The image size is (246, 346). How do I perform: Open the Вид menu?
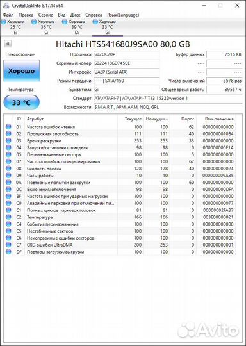[61, 15]
